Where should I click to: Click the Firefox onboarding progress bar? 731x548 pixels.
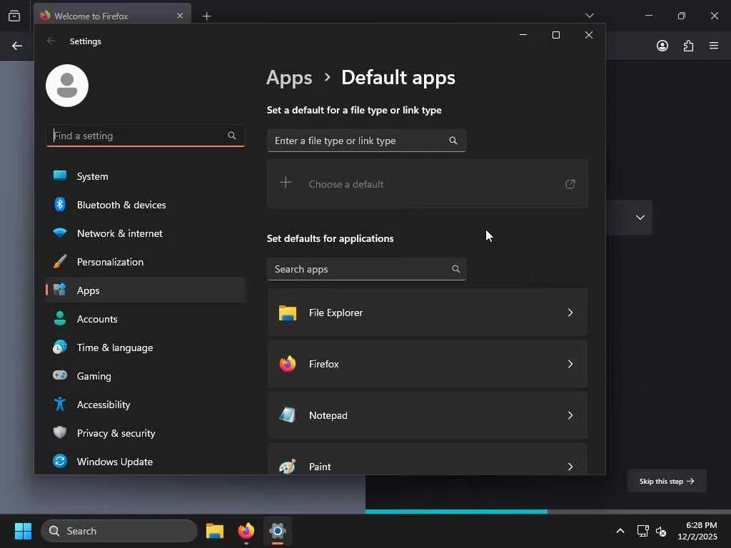point(548,512)
